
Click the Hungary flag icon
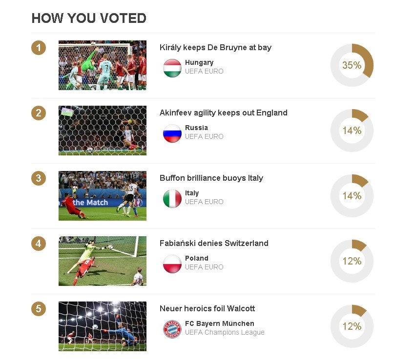[172, 68]
